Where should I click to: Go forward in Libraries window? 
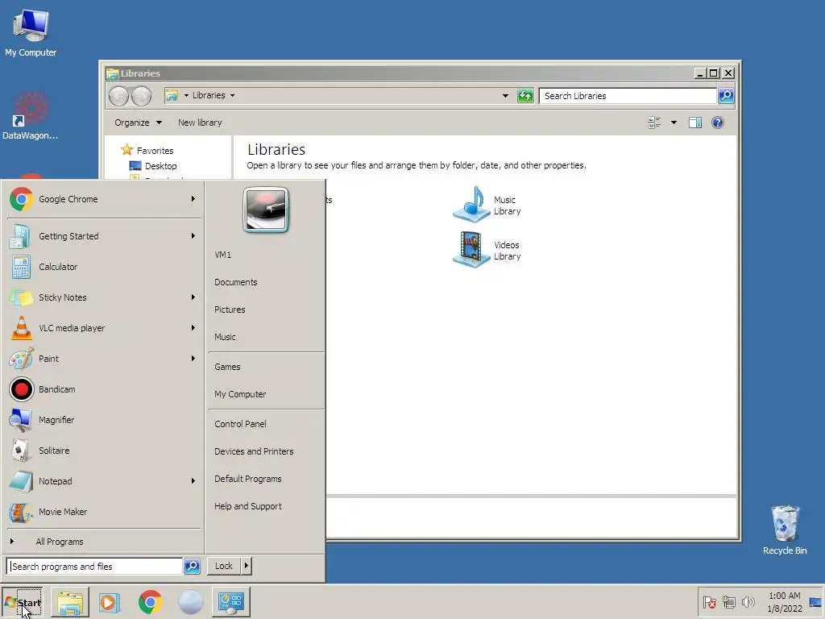pyautogui.click(x=141, y=97)
